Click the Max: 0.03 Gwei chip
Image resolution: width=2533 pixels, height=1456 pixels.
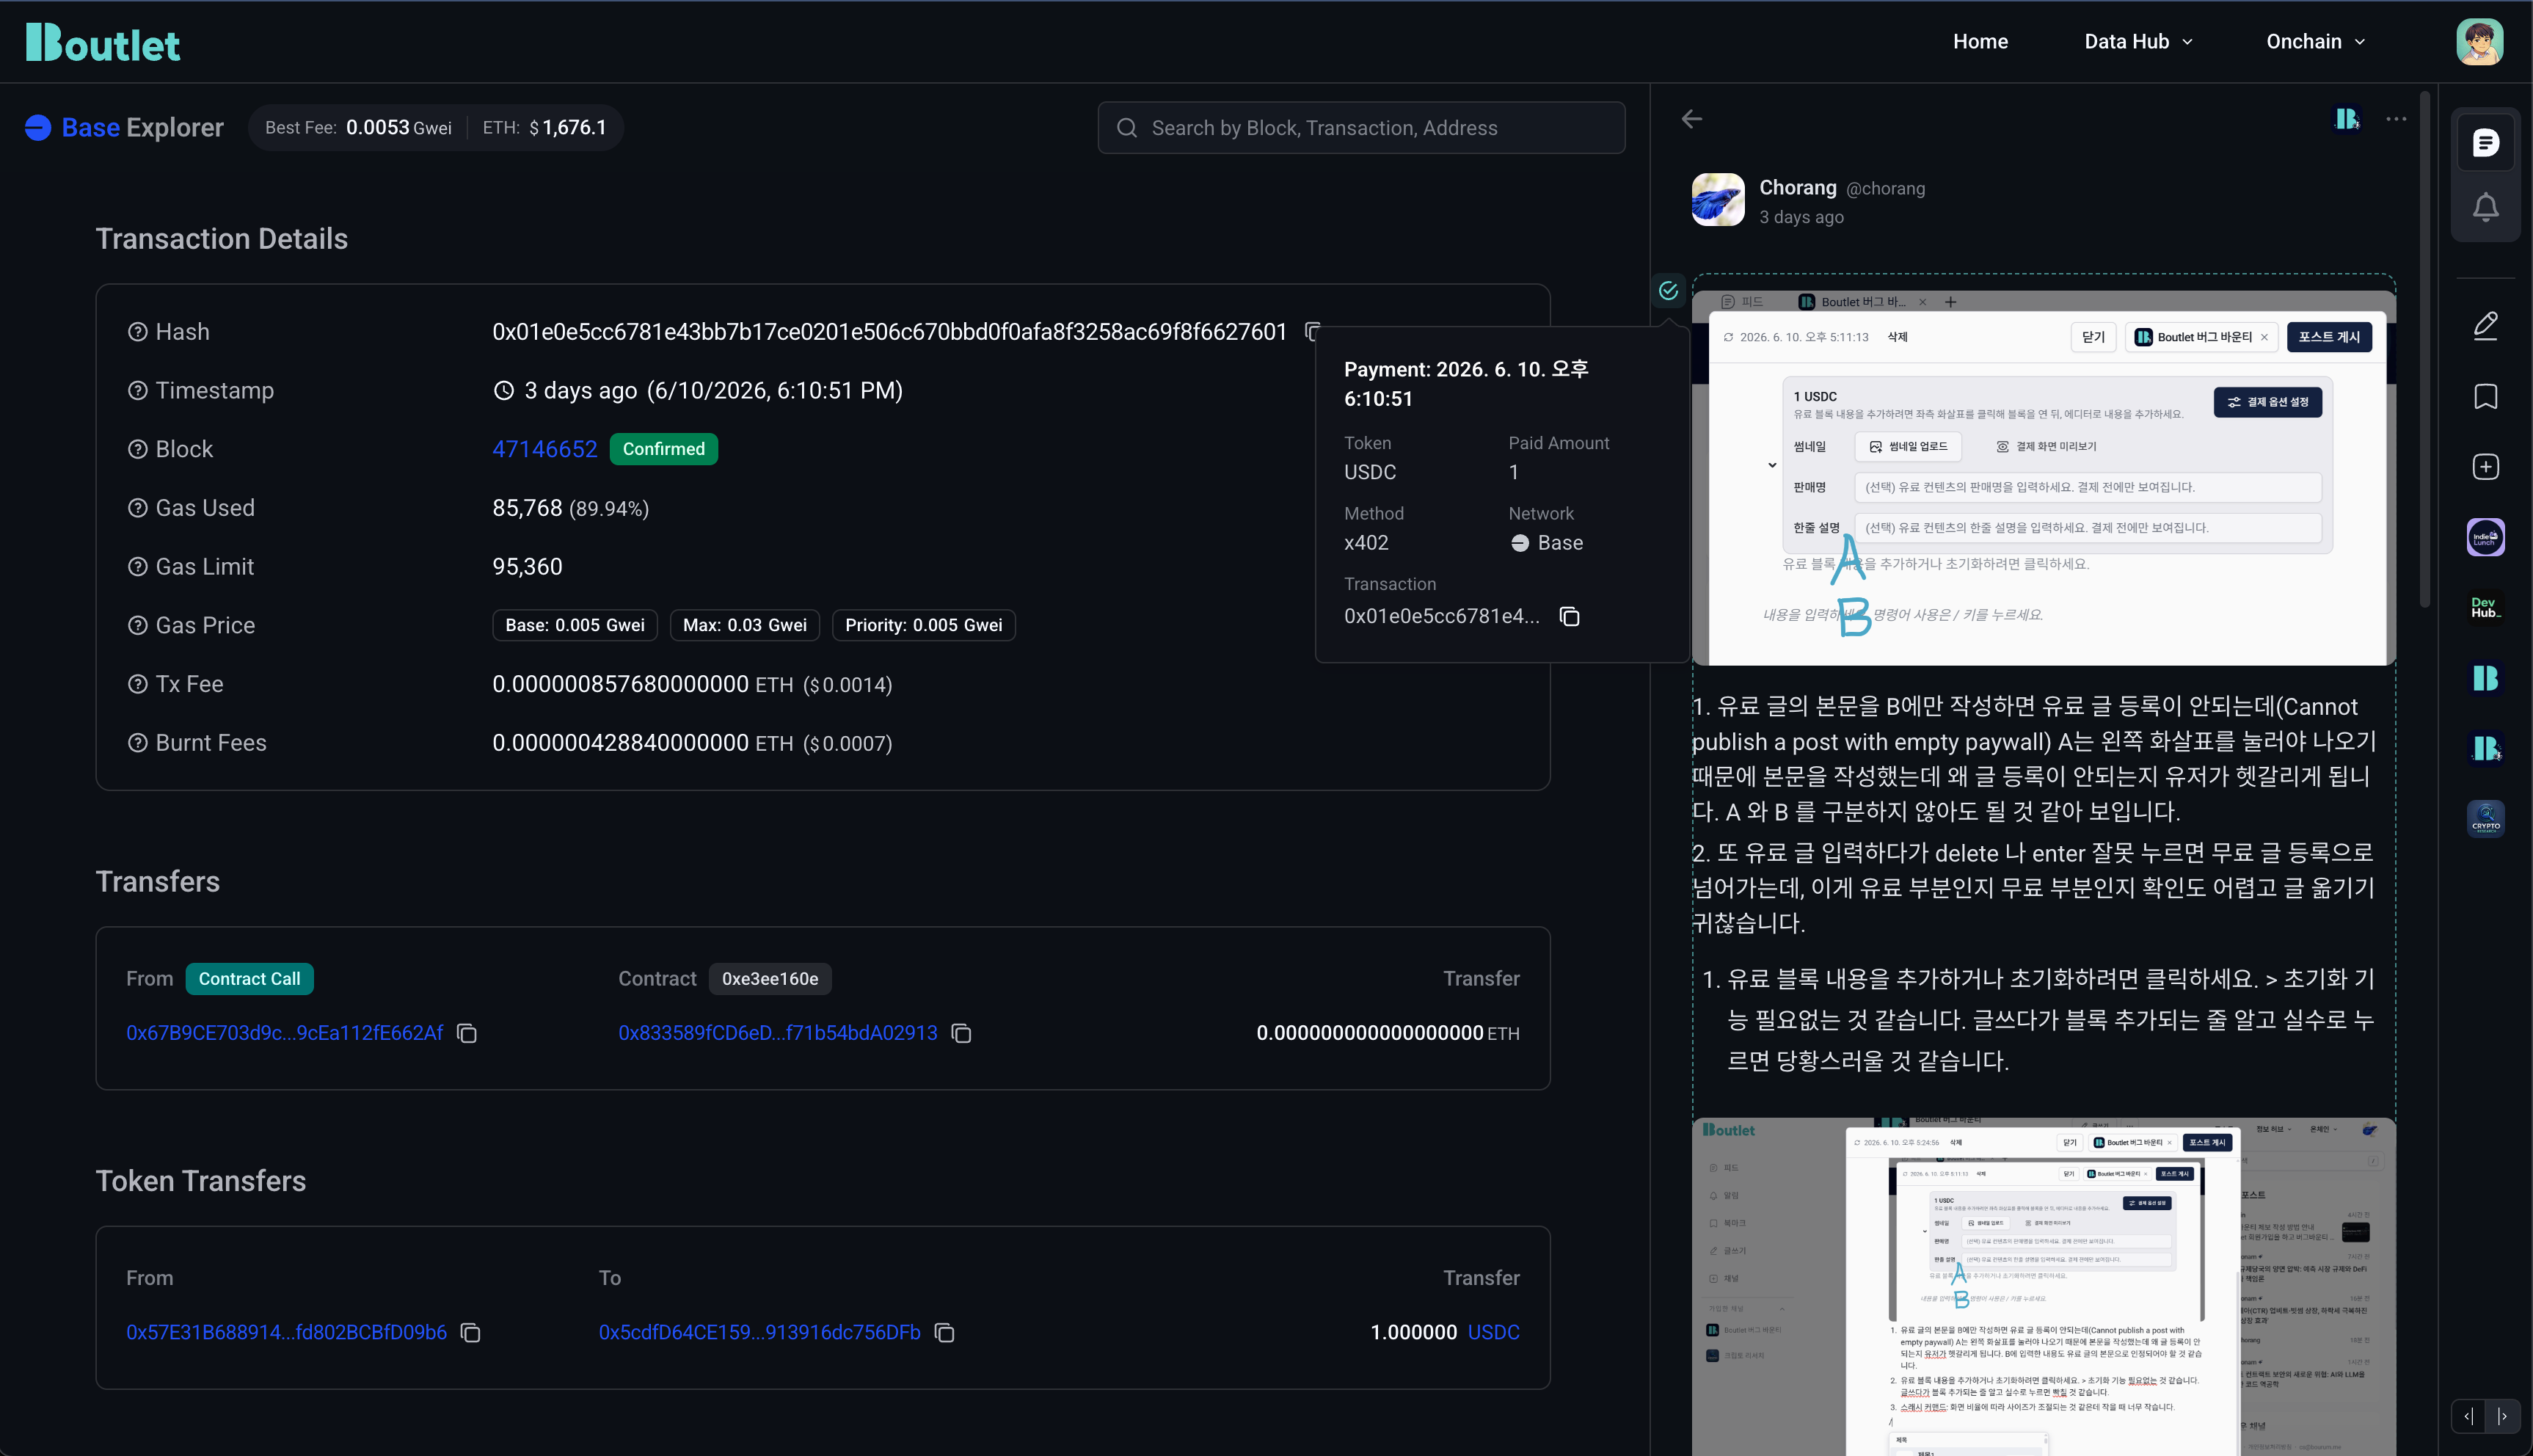pyautogui.click(x=745, y=626)
